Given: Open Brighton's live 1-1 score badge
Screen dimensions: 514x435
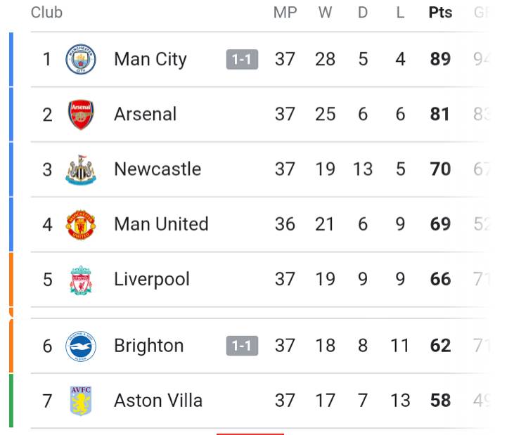Looking at the screenshot, I should [x=242, y=346].
